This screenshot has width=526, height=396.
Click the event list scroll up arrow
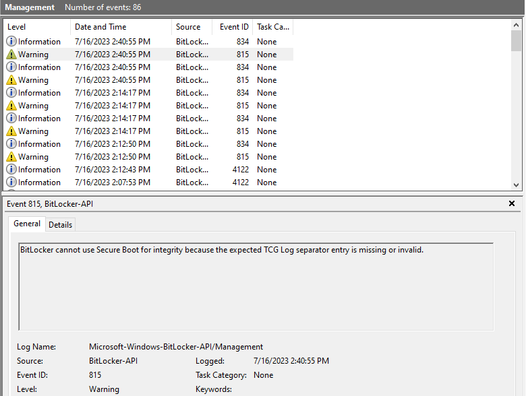516,25
